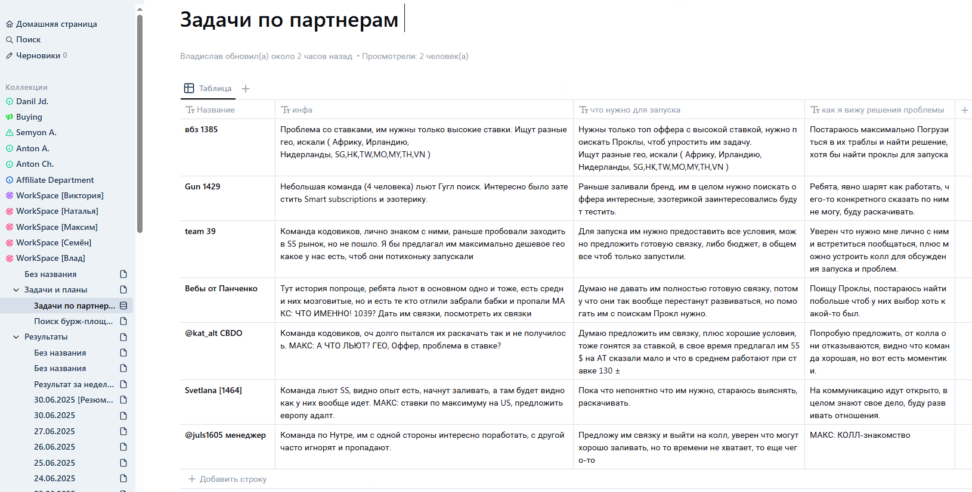
Task: Click the Affiliate Department collection icon
Action: (10, 180)
